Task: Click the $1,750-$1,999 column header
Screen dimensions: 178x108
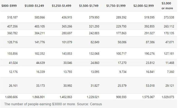Action: [116, 6]
